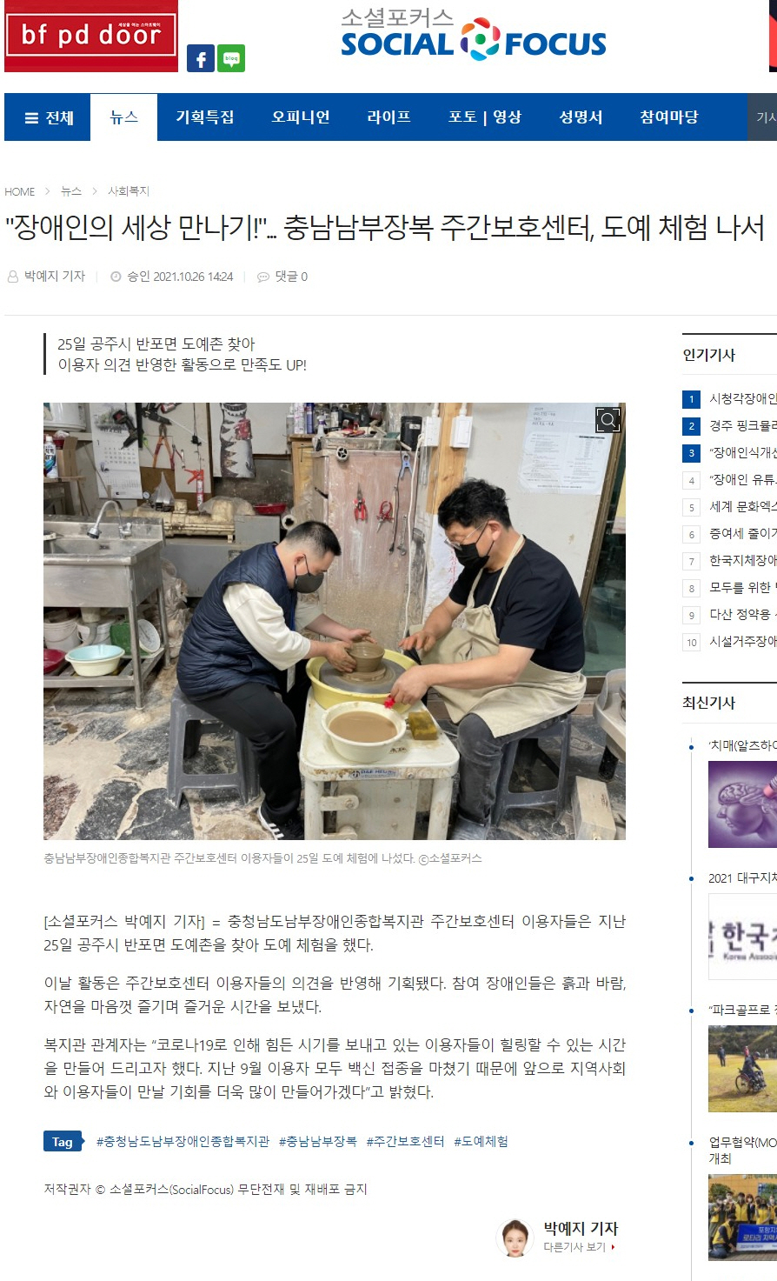Open the dementia brain article thumbnail

tap(742, 804)
